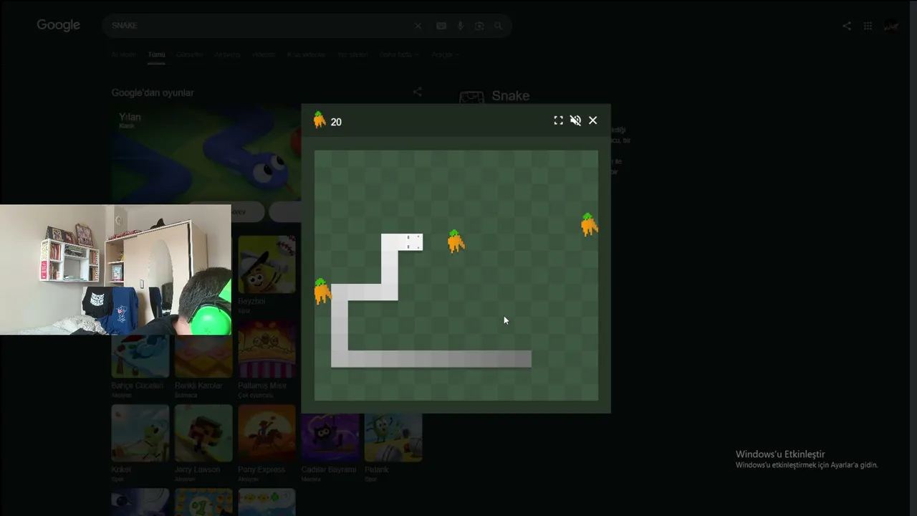The height and width of the screenshot is (516, 917).
Task: Click the Snake knowledge panel game icon
Action: [471, 97]
